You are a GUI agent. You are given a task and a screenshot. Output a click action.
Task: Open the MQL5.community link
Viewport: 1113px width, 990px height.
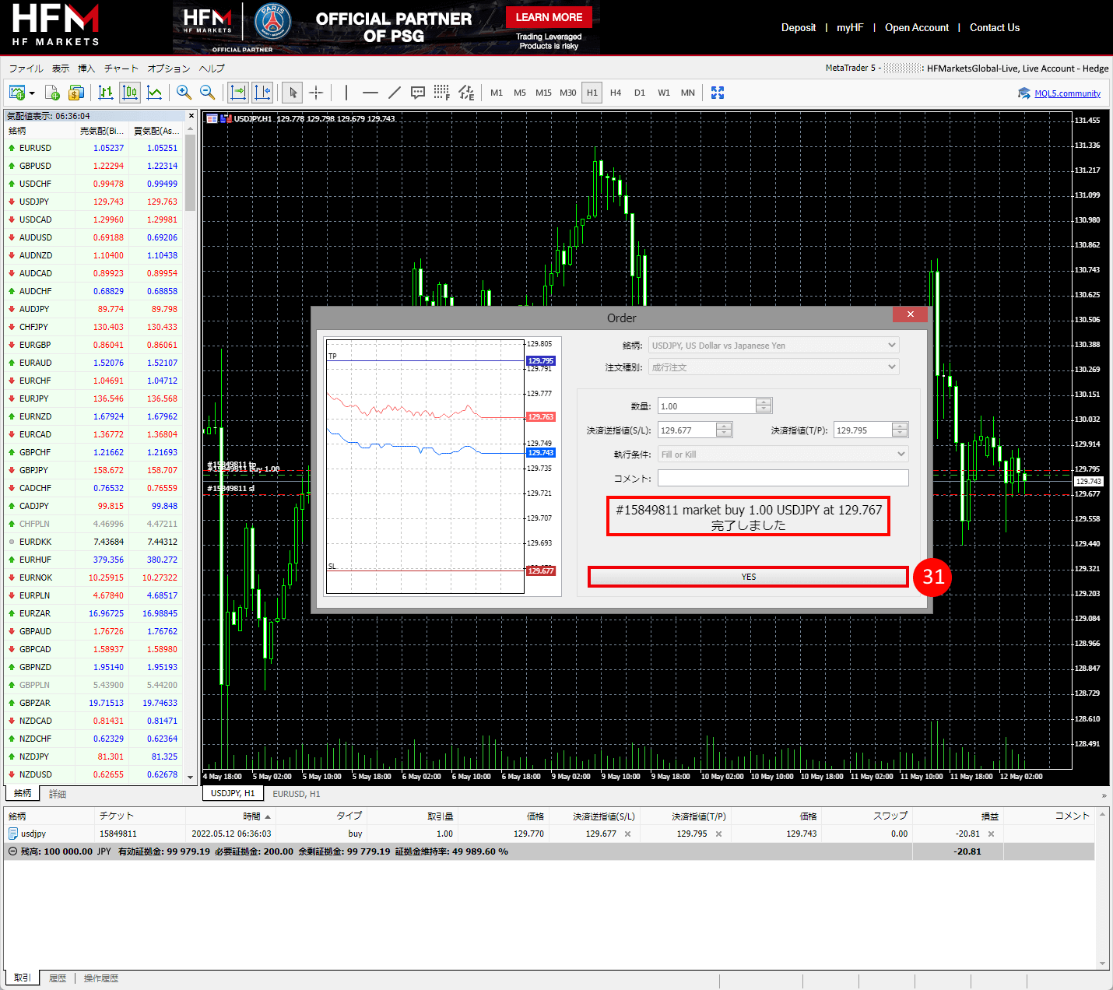pyautogui.click(x=1067, y=93)
